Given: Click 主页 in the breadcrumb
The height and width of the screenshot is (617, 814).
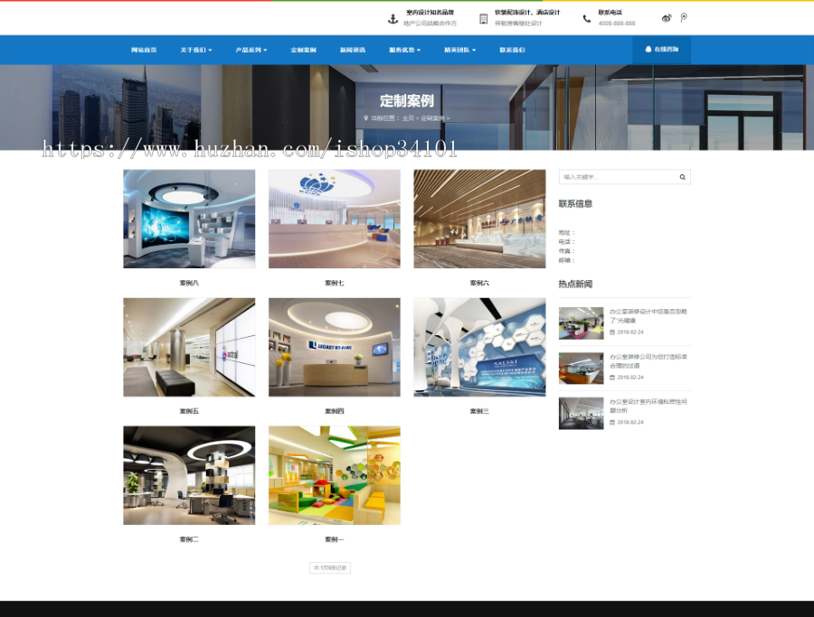Looking at the screenshot, I should click(408, 118).
